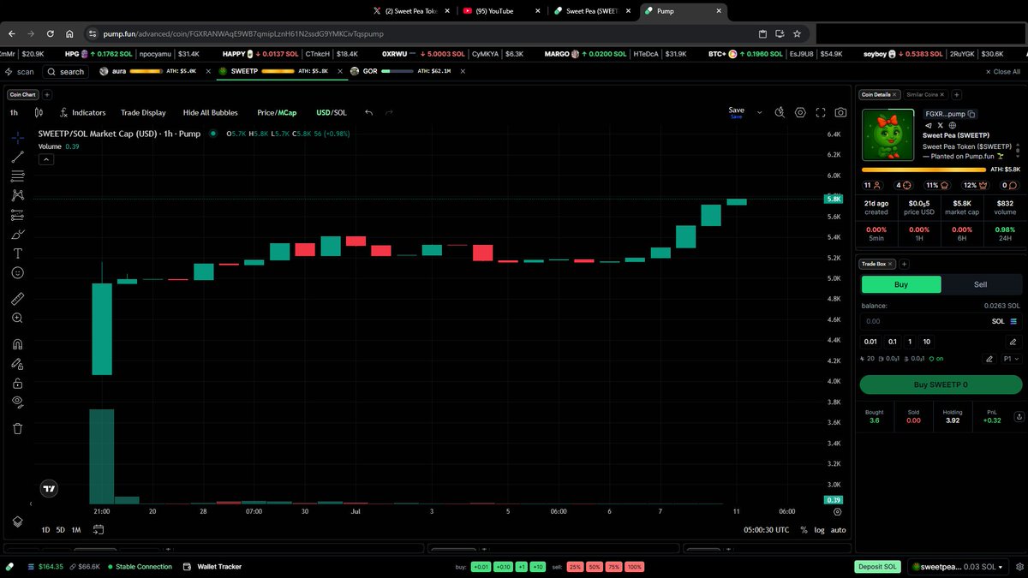Add a panel next to Coin Chart

click(47, 94)
